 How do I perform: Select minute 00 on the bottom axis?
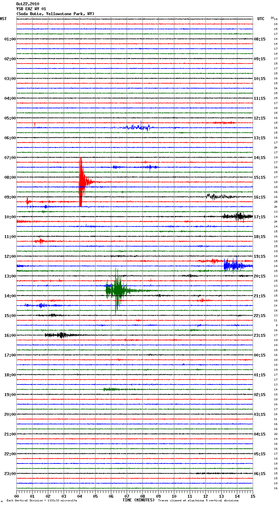(16, 496)
